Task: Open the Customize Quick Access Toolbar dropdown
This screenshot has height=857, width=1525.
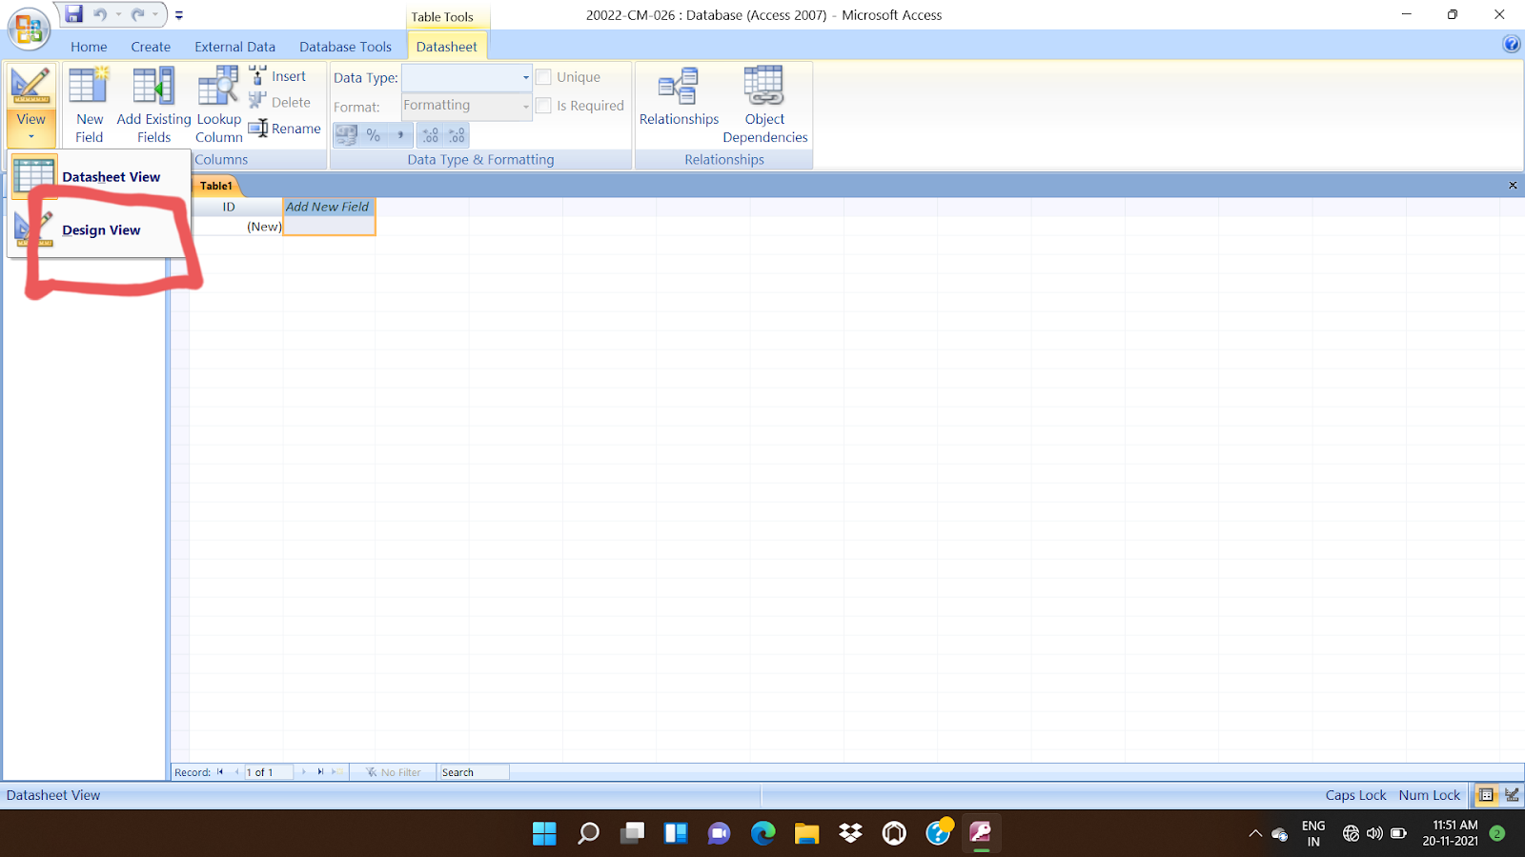Action: (x=179, y=15)
